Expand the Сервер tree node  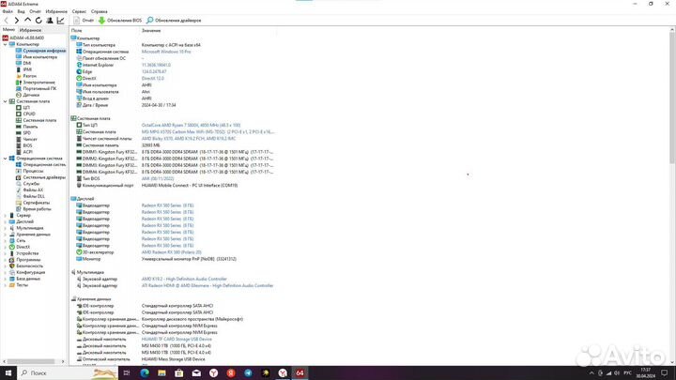click(x=6, y=216)
